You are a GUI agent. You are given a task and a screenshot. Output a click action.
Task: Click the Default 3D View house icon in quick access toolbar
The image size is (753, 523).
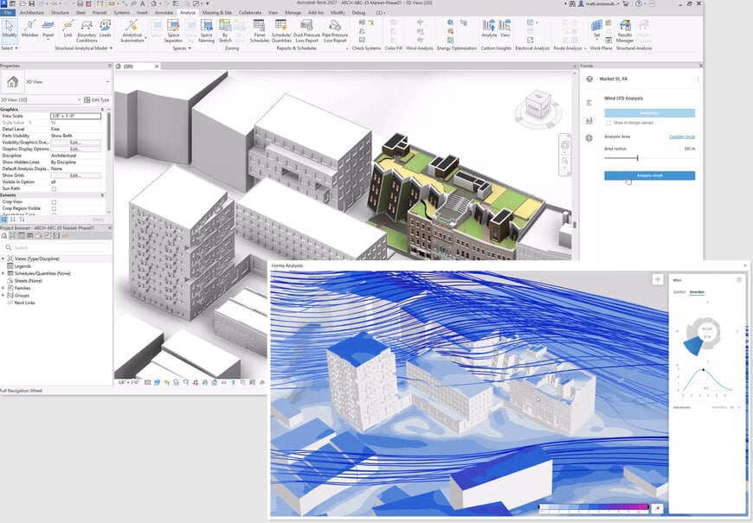click(x=154, y=3)
